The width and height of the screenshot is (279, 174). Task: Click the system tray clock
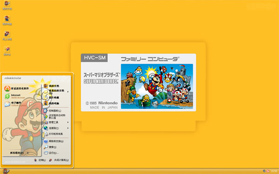(274, 171)
